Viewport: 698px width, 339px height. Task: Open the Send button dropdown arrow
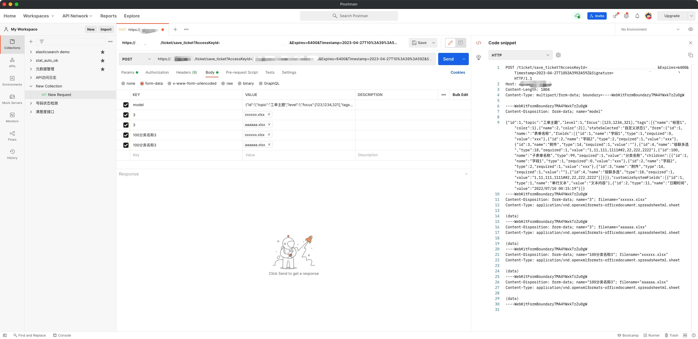464,59
